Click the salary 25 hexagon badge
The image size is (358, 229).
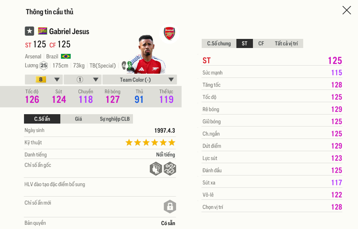pyautogui.click(x=43, y=66)
